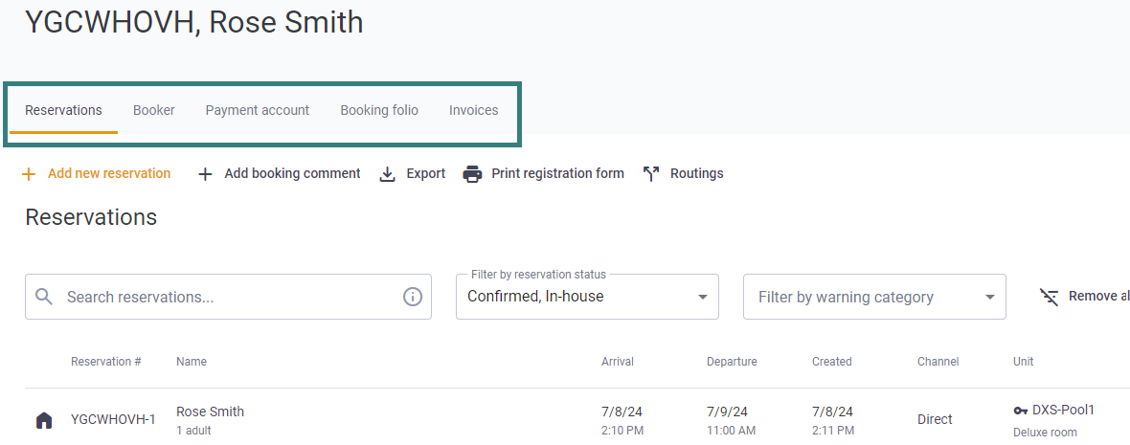Focus the Search reservations input field
The width and height of the screenshot is (1130, 445).
click(x=229, y=297)
